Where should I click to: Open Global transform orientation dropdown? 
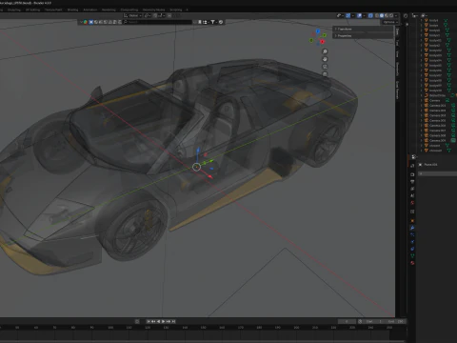[x=132, y=15]
